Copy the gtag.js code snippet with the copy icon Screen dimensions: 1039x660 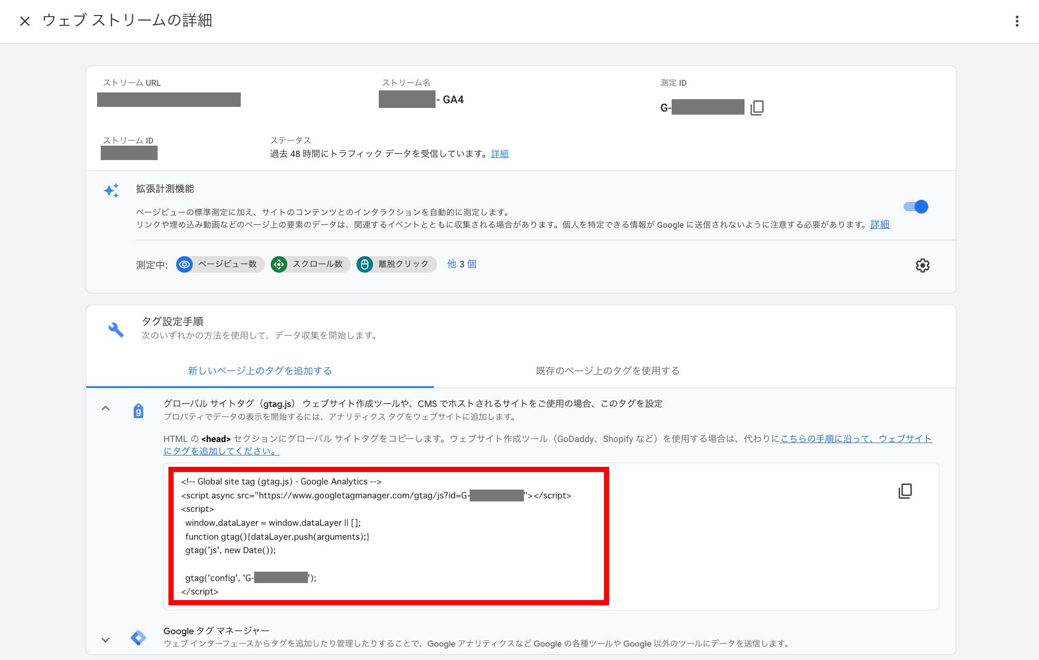(905, 491)
